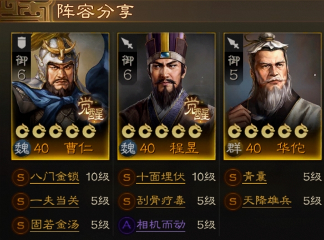Click the archer troop icon on 程昱's card

point(127,43)
